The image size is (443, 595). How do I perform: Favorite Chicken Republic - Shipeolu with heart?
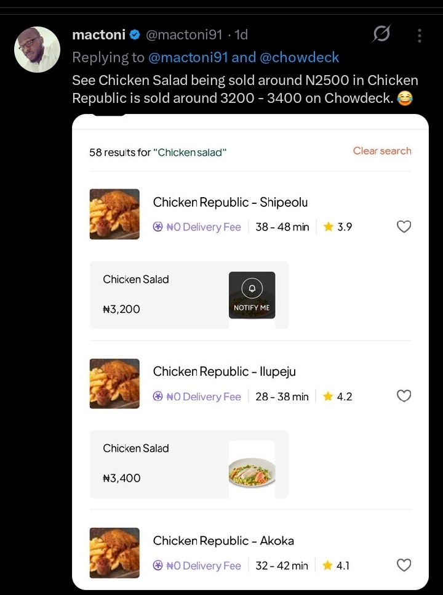[x=404, y=227]
